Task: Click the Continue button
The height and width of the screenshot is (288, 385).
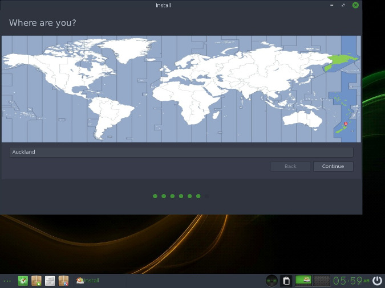Action: tap(333, 166)
